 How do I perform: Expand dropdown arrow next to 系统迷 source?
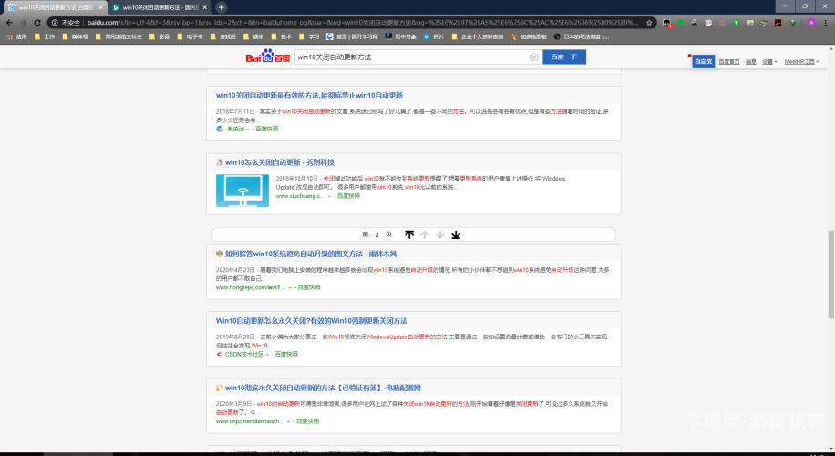point(248,130)
